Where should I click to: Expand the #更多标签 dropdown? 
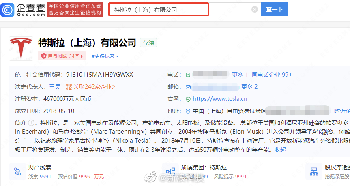coord(105,56)
